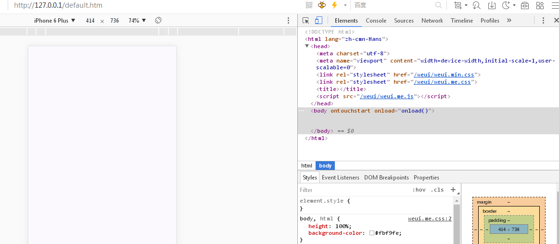Click the styles Filter input
This screenshot has height=244, width=559.
353,190
